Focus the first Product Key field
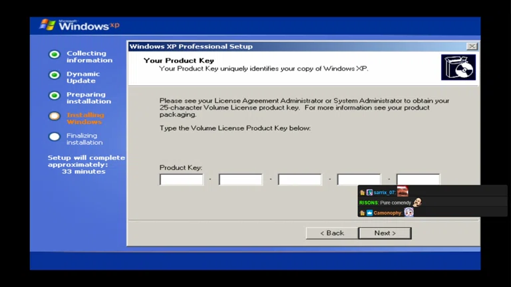The height and width of the screenshot is (287, 511). point(181,179)
